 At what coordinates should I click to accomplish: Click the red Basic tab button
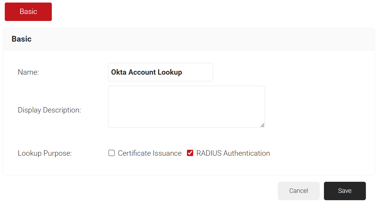point(28,12)
